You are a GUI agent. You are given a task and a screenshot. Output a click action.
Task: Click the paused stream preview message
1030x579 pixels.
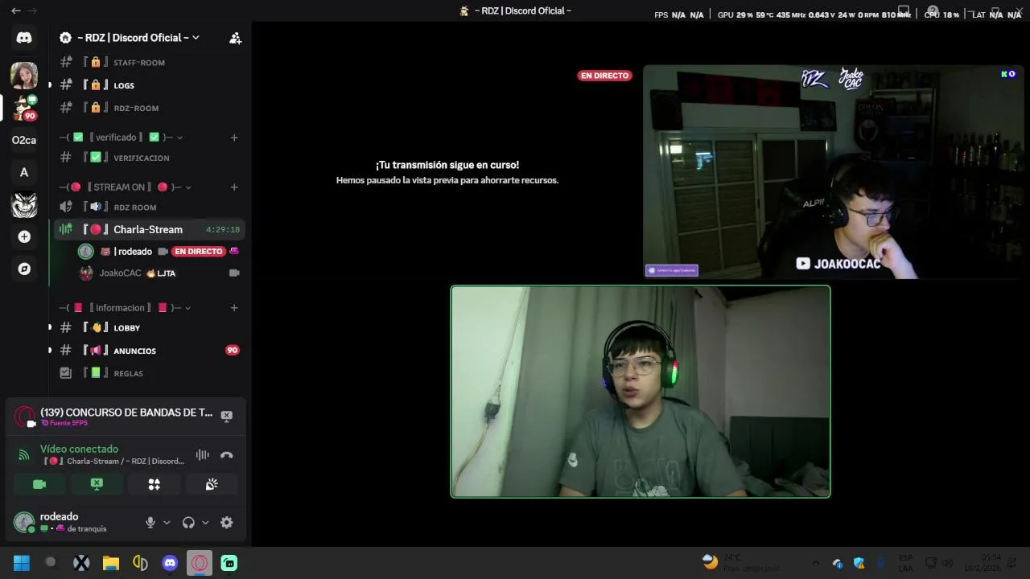point(447,172)
